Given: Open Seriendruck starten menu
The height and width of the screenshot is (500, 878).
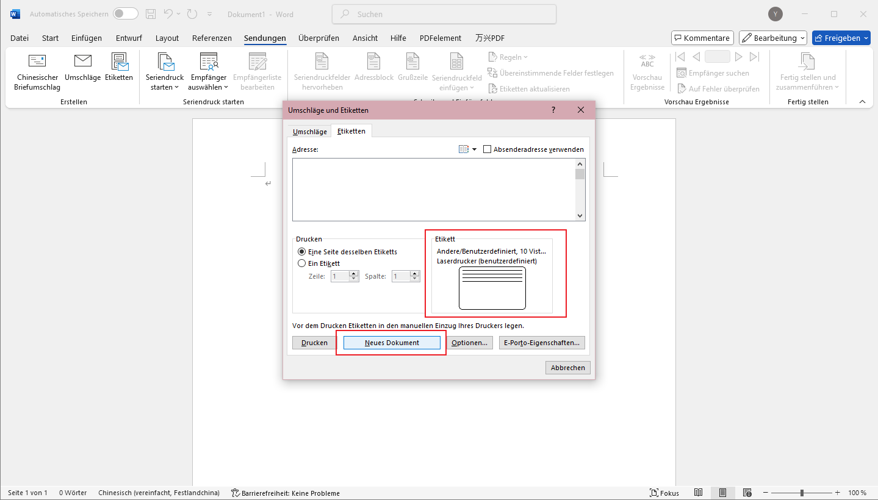Looking at the screenshot, I should coord(165,71).
